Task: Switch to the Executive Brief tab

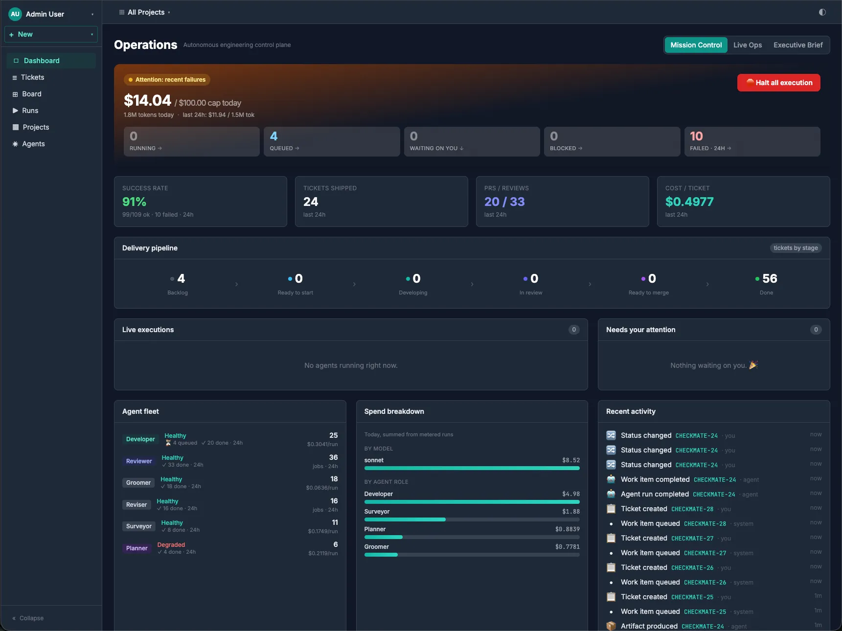Action: [798, 45]
